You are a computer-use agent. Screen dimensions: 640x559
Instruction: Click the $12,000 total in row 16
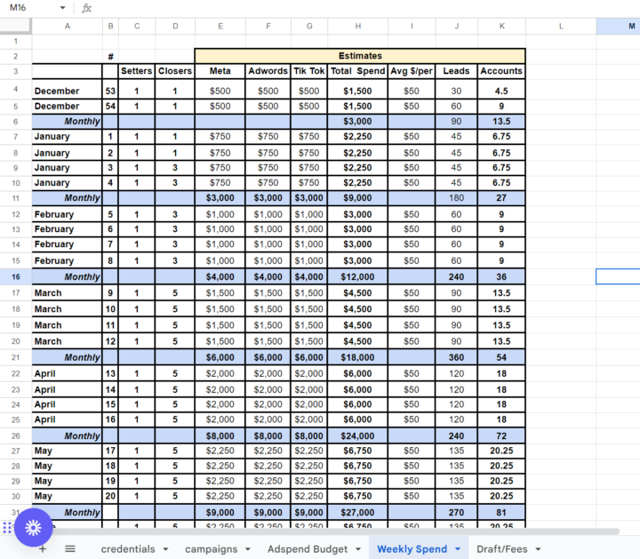[x=358, y=276]
